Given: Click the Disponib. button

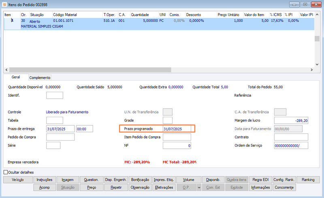Looking at the screenshot, I should [x=213, y=180].
